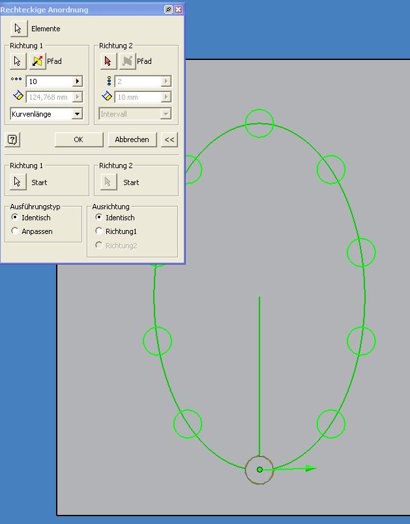
Task: Click the 124,768 mm distance field
Action: point(50,97)
